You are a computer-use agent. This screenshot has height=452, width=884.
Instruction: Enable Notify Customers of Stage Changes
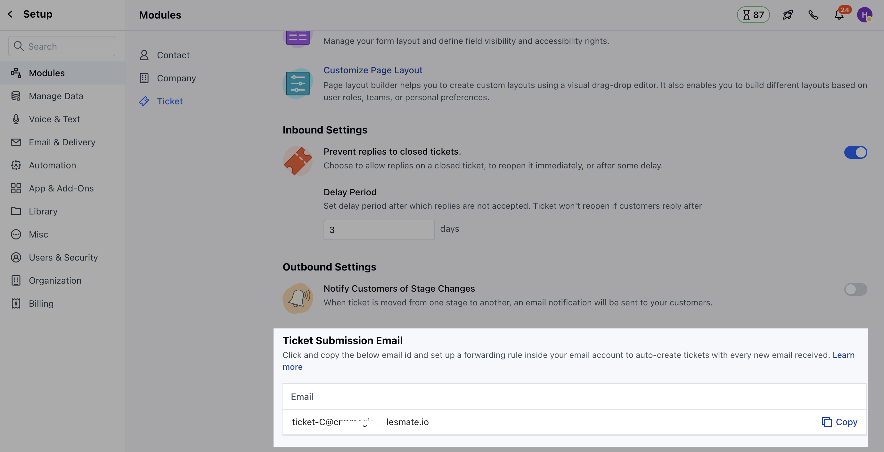coord(855,289)
